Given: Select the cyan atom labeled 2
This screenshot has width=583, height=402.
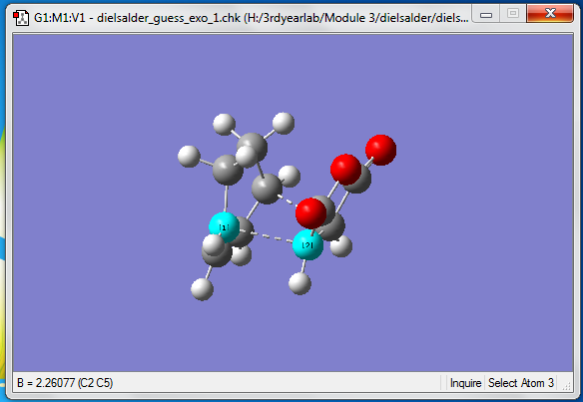Looking at the screenshot, I should 307,244.
